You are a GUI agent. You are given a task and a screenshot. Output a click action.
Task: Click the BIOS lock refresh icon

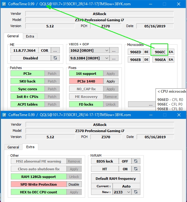136,161
